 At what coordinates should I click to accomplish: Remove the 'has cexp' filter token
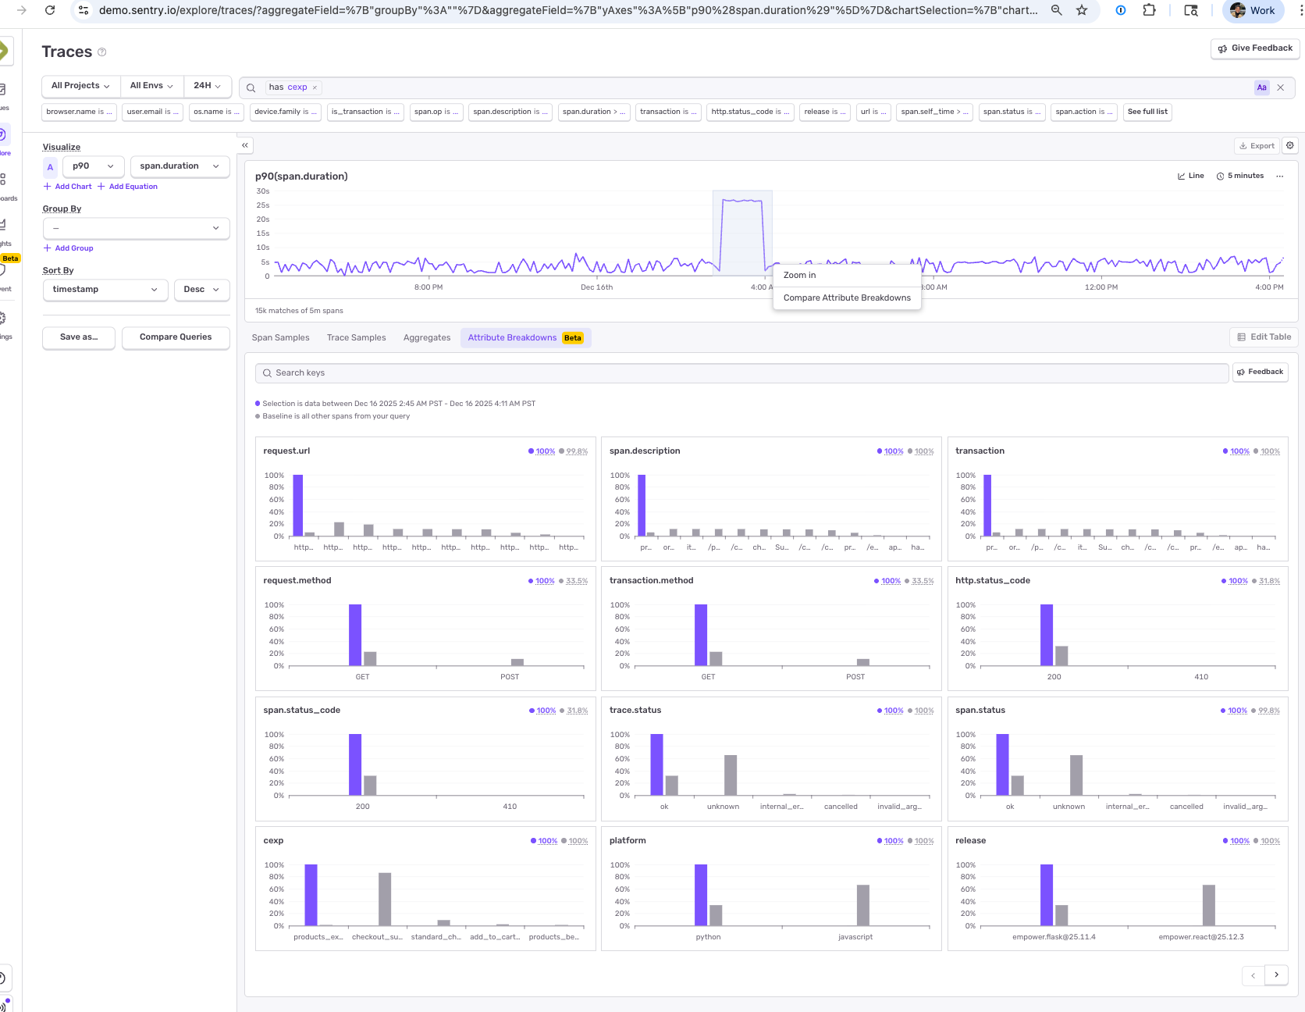point(315,87)
